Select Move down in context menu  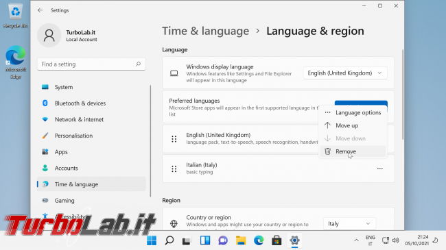(353, 138)
